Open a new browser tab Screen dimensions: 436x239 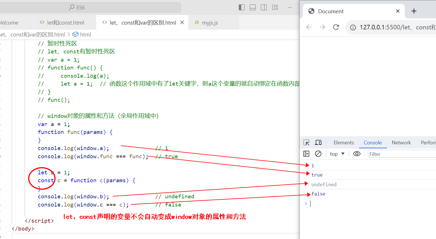pos(414,11)
